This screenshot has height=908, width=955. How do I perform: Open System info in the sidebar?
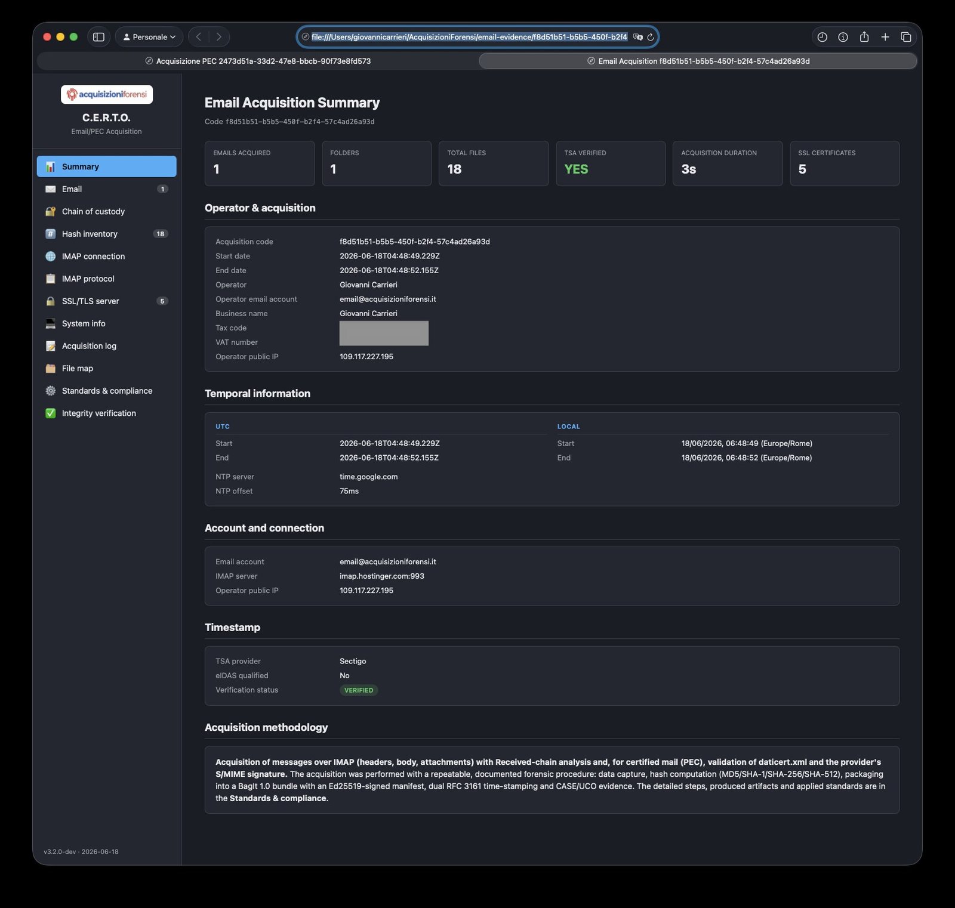107,323
